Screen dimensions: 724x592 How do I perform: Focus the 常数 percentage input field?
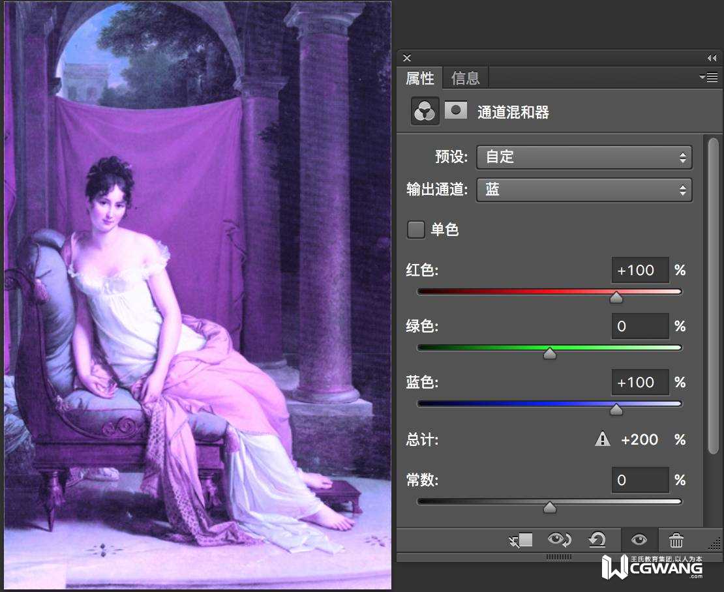(x=640, y=480)
